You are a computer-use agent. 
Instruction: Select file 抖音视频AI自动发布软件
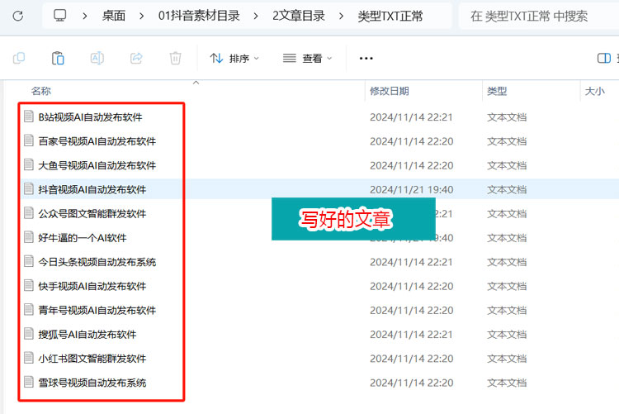[92, 189]
